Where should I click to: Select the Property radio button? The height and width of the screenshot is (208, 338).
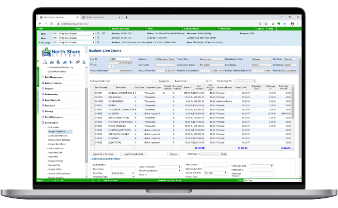pyautogui.click(x=39, y=42)
